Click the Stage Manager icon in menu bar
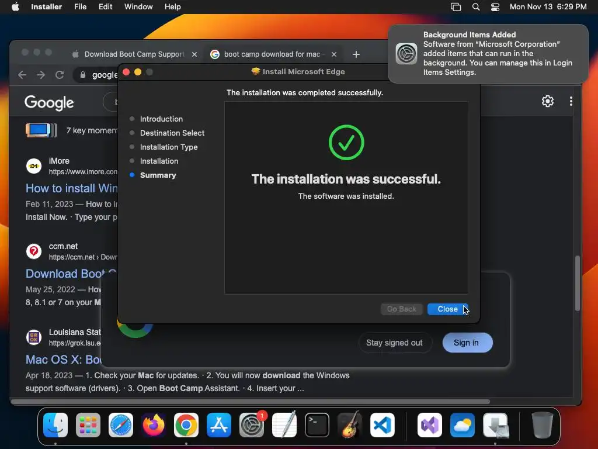Screen dimensions: 598x449 pos(456,6)
